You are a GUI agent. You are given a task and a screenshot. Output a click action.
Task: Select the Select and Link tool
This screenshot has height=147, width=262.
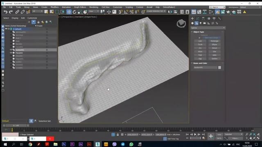coord(17,12)
